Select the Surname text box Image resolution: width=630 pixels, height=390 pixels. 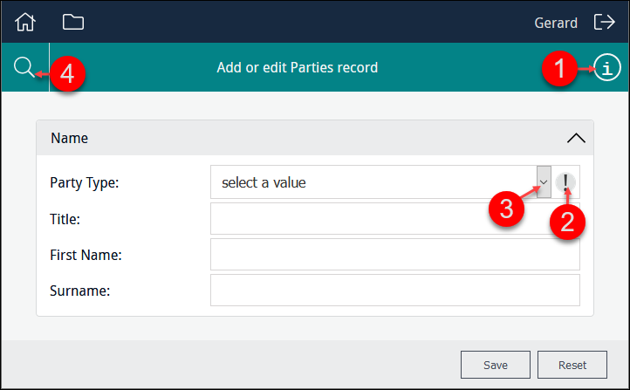click(394, 291)
